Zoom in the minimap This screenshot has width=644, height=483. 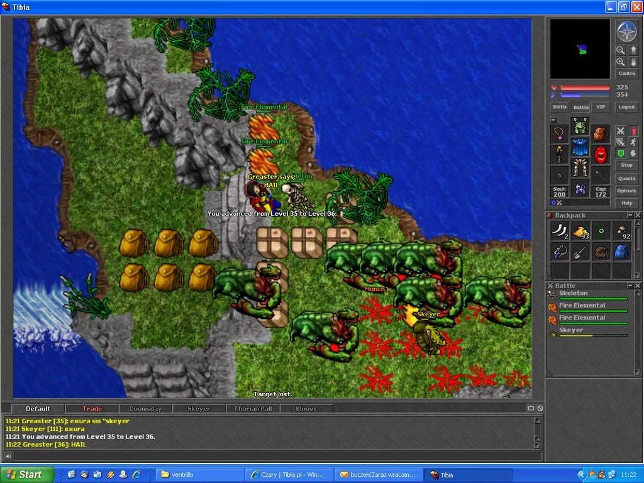tap(620, 62)
